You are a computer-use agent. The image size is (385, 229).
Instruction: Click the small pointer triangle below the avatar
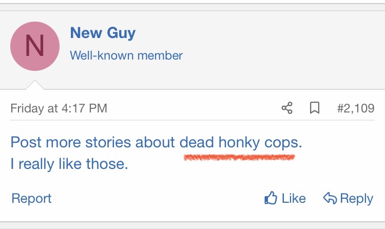click(34, 86)
